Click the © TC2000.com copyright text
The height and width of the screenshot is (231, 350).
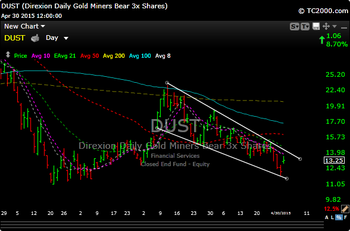pyautogui.click(x=323, y=11)
